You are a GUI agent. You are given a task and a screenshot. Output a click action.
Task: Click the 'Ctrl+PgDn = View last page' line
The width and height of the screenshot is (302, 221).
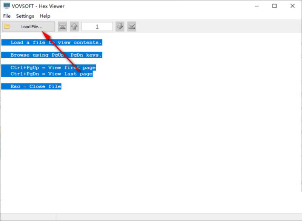(47, 74)
